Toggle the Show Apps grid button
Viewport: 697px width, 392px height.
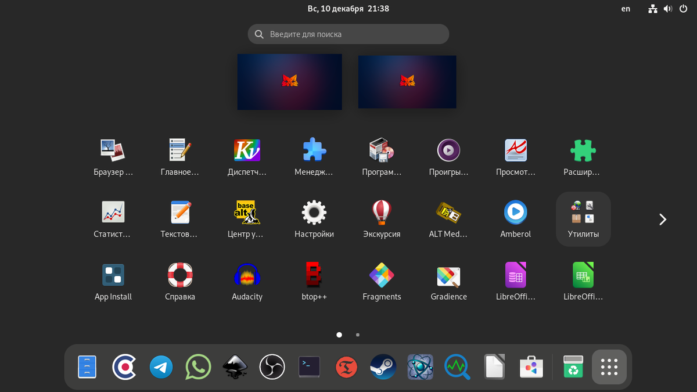[609, 367]
